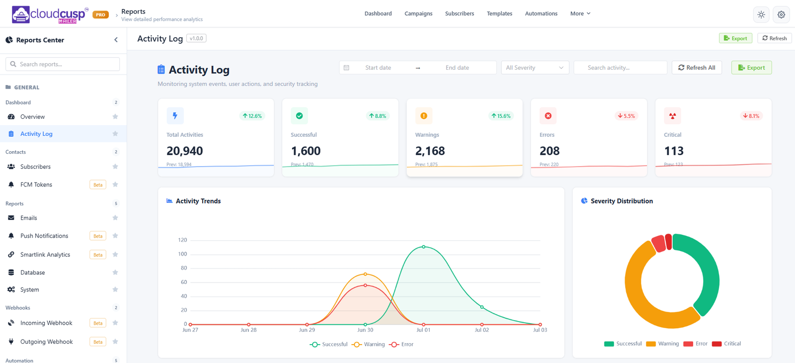Collapse the Dashboard sidebar section

click(63, 102)
